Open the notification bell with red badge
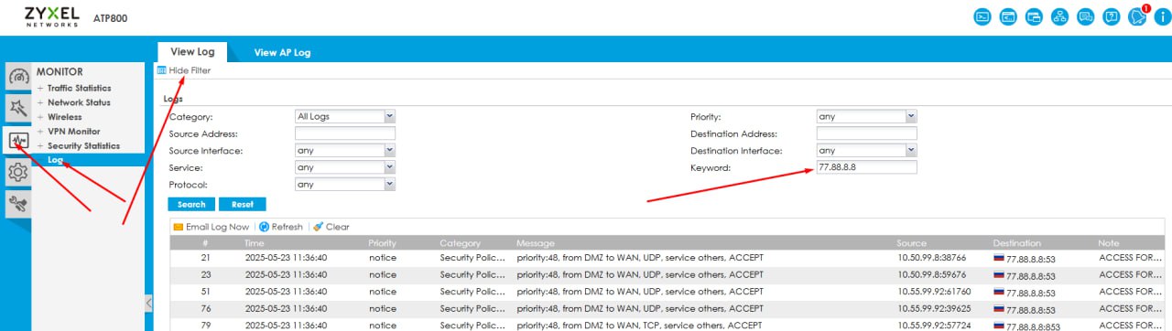The width and height of the screenshot is (1172, 331). (x=1138, y=16)
